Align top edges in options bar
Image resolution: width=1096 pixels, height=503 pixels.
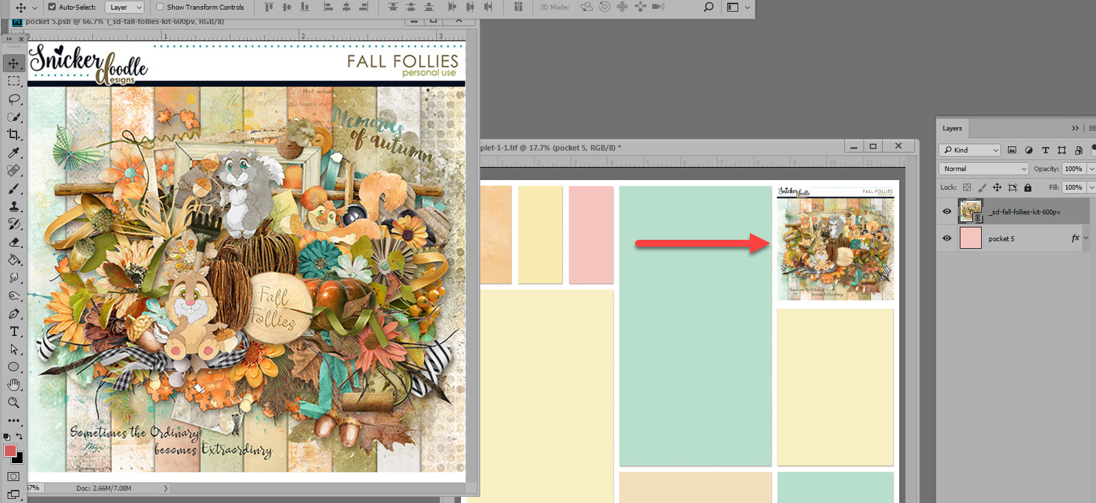(x=269, y=7)
